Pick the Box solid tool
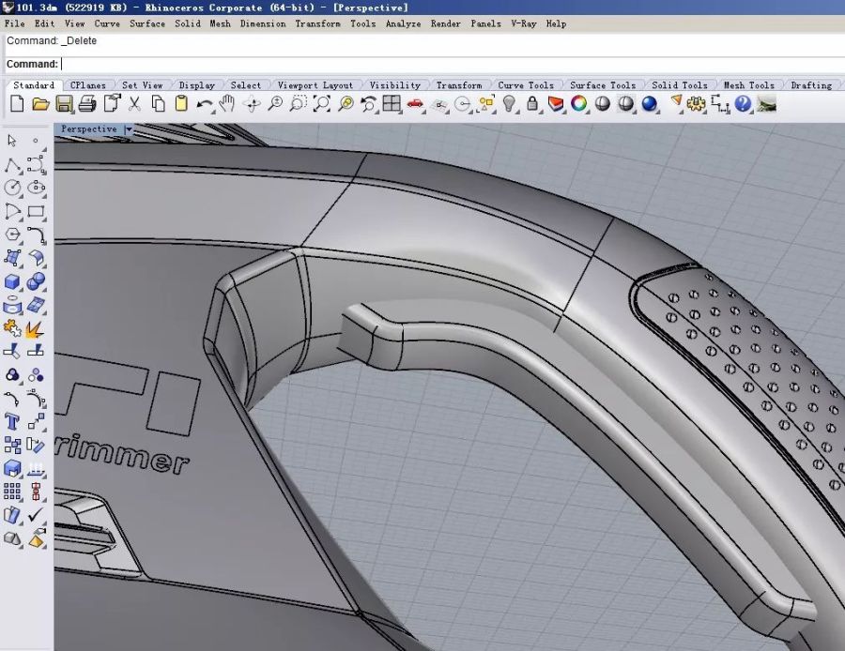 pos(12,281)
